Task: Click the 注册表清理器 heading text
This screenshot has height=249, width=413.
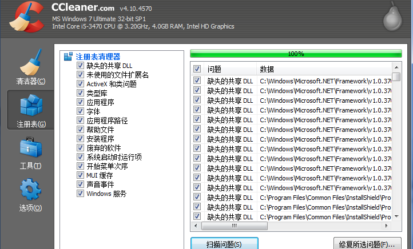Action: pyautogui.click(x=98, y=57)
